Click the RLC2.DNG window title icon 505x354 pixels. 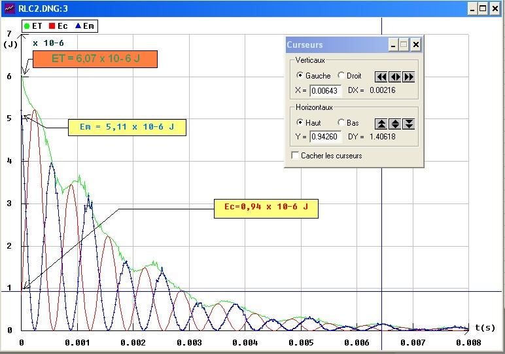pos(9,9)
